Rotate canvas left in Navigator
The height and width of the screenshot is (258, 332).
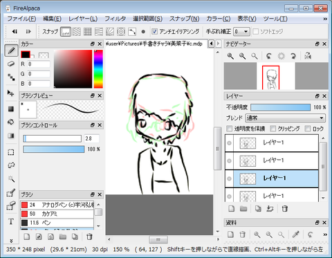(x=269, y=56)
